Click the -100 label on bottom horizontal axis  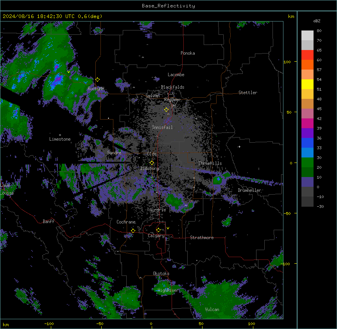point(49,324)
